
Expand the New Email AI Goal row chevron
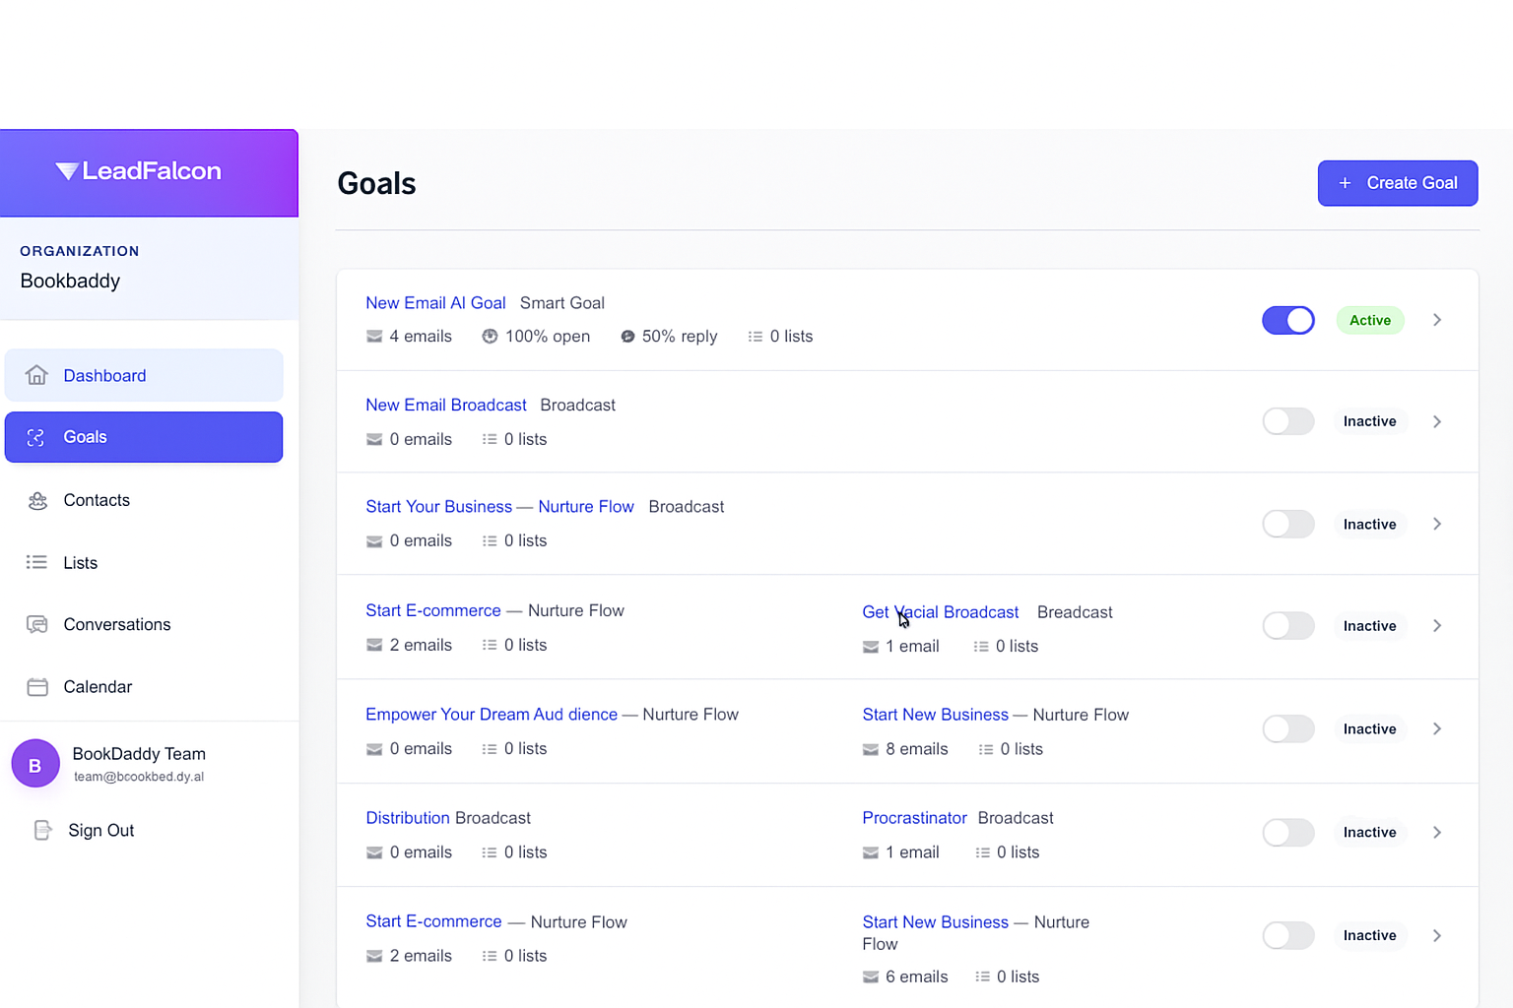(x=1437, y=320)
